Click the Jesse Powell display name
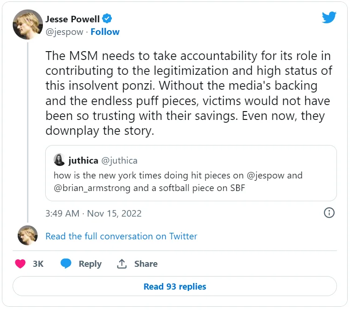 tap(72, 19)
